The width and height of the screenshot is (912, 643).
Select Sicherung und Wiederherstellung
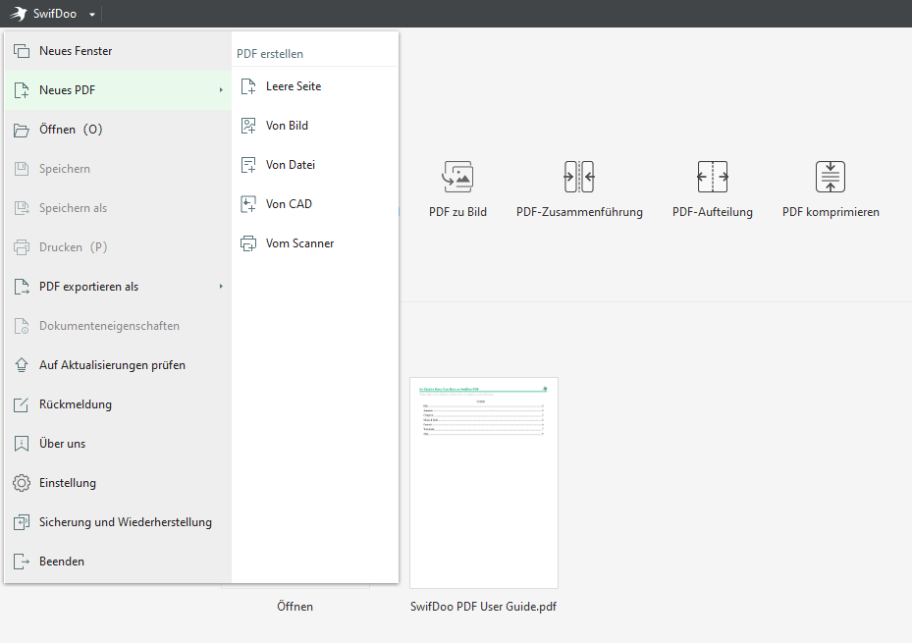118,522
